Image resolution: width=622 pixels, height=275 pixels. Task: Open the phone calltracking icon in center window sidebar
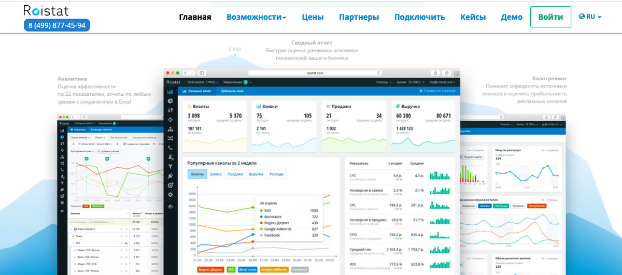pyautogui.click(x=170, y=148)
